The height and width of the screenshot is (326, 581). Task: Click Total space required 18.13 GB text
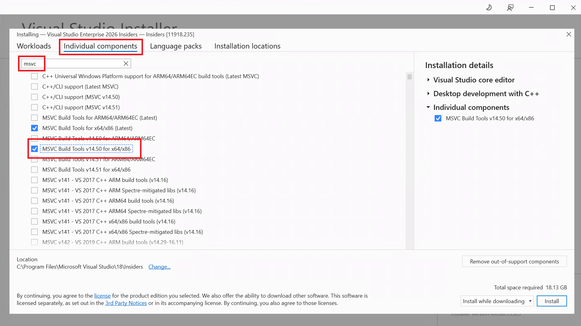[x=530, y=288]
